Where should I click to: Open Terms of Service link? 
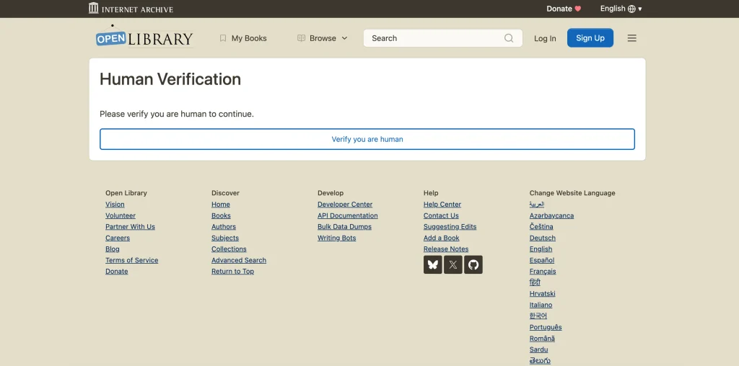coord(131,260)
